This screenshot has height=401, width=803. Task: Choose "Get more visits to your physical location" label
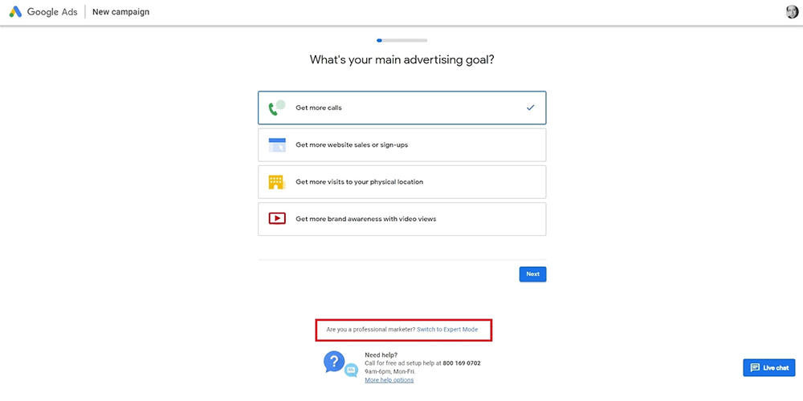click(359, 182)
